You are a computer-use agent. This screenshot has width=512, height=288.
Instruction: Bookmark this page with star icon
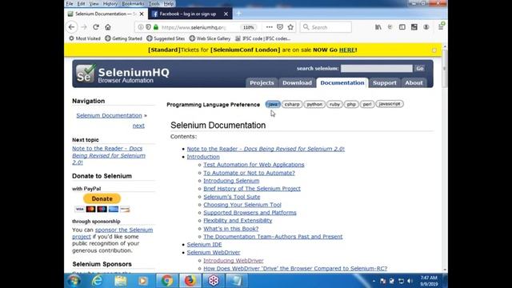pyautogui.click(x=290, y=27)
